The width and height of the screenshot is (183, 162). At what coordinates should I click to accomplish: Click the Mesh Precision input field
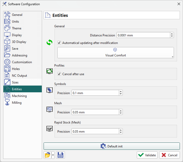pyautogui.click(x=95, y=112)
